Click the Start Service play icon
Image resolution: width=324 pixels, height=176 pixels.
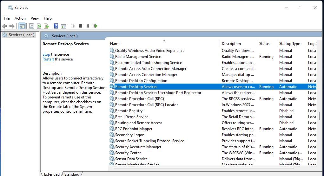73,26
